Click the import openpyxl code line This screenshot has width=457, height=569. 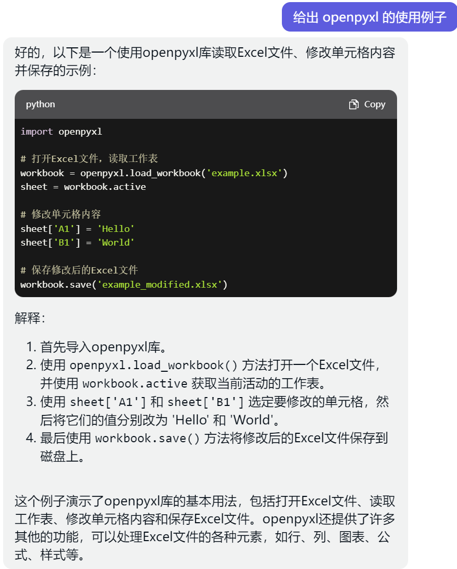(x=61, y=131)
